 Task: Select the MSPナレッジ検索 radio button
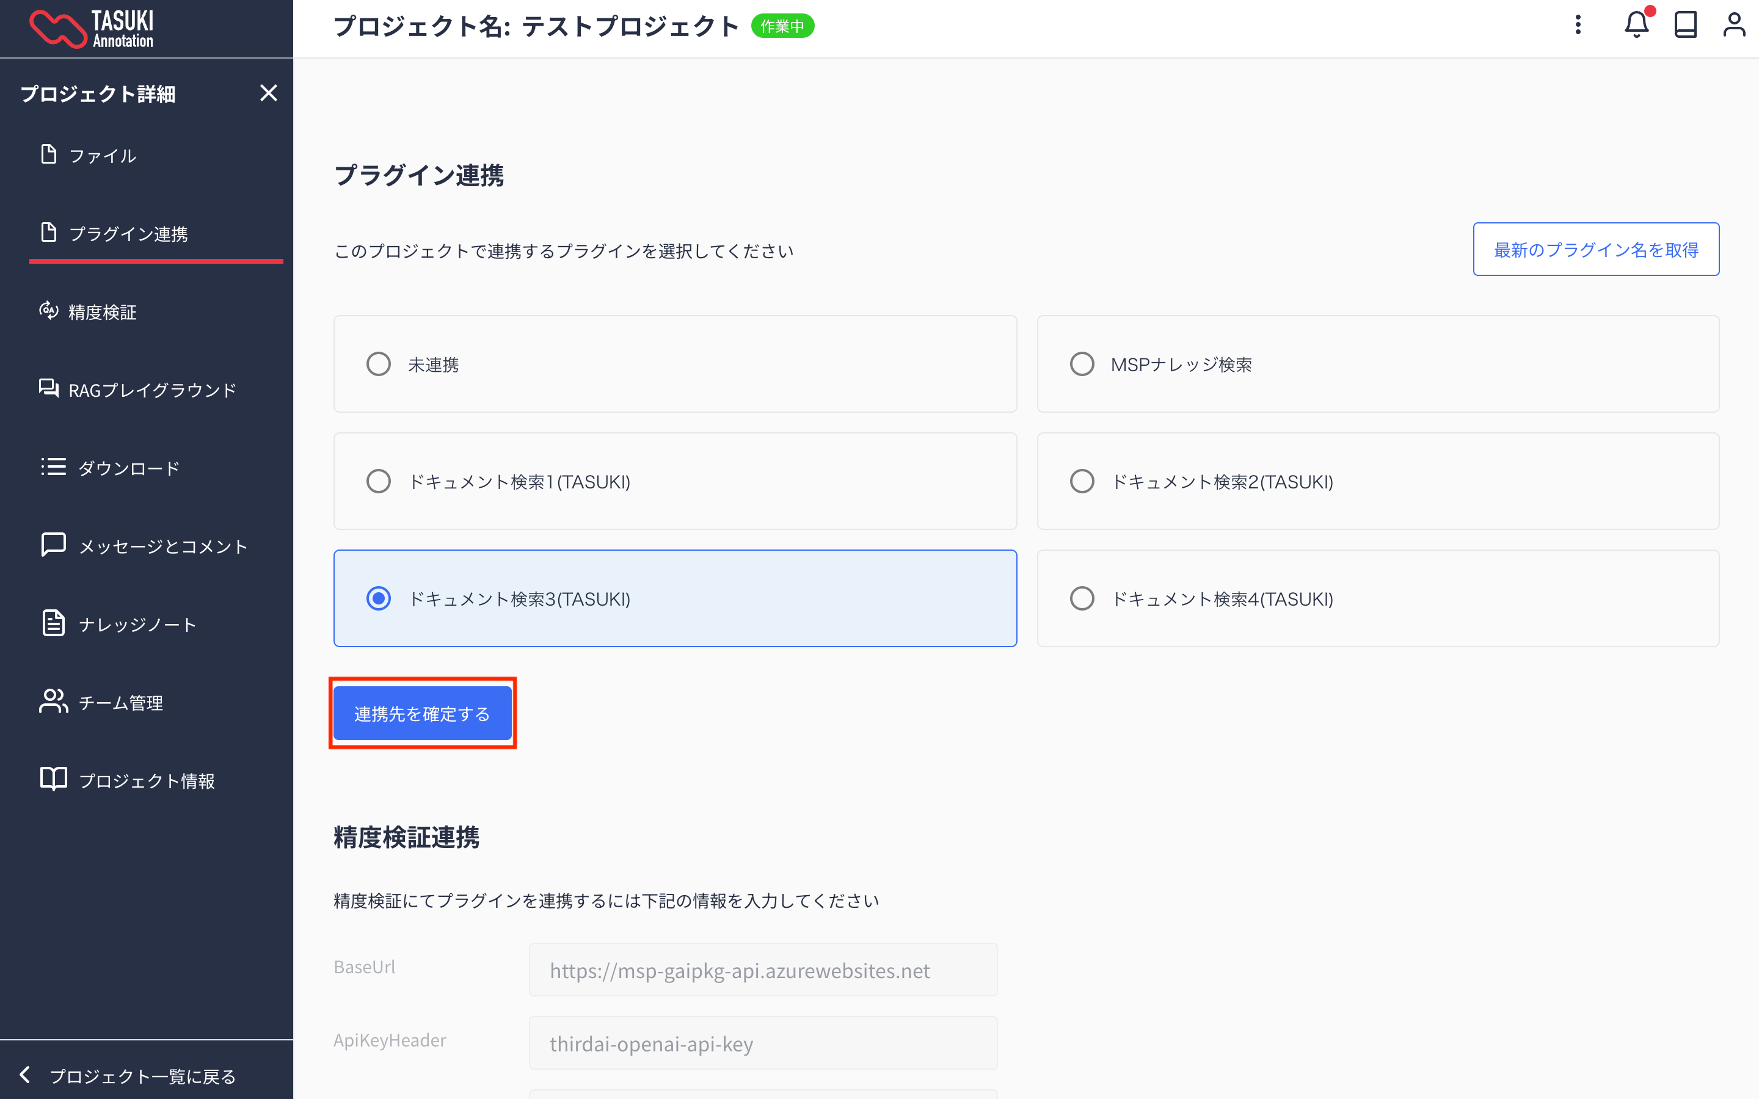(x=1082, y=364)
